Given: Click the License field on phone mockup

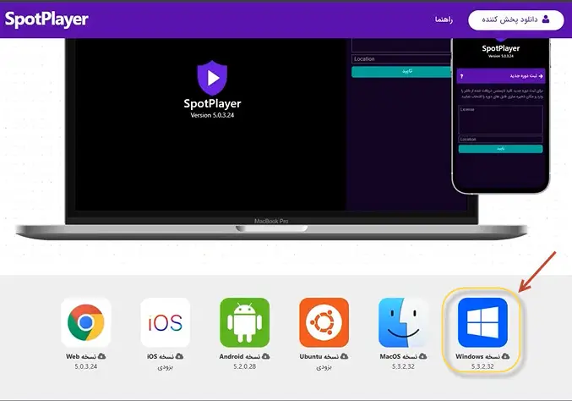Looking at the screenshot, I should tap(500, 120).
